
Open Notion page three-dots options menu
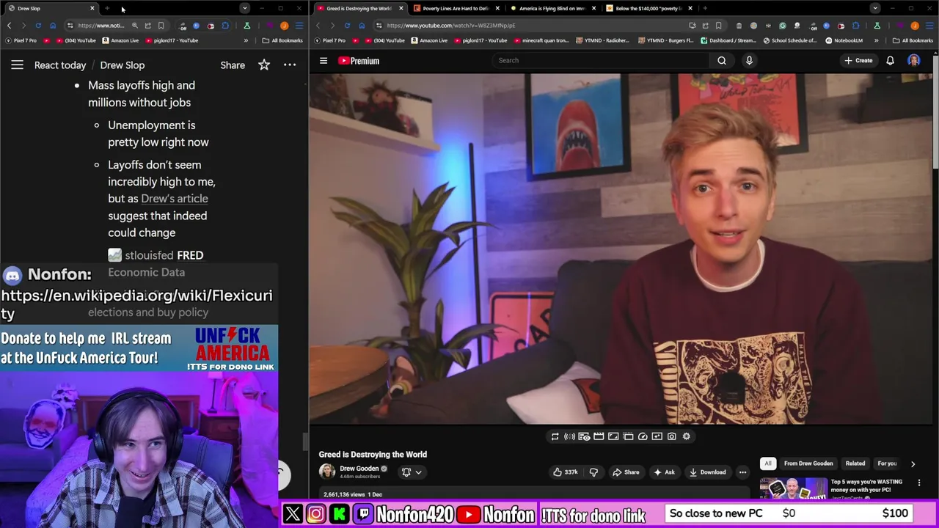tap(290, 65)
